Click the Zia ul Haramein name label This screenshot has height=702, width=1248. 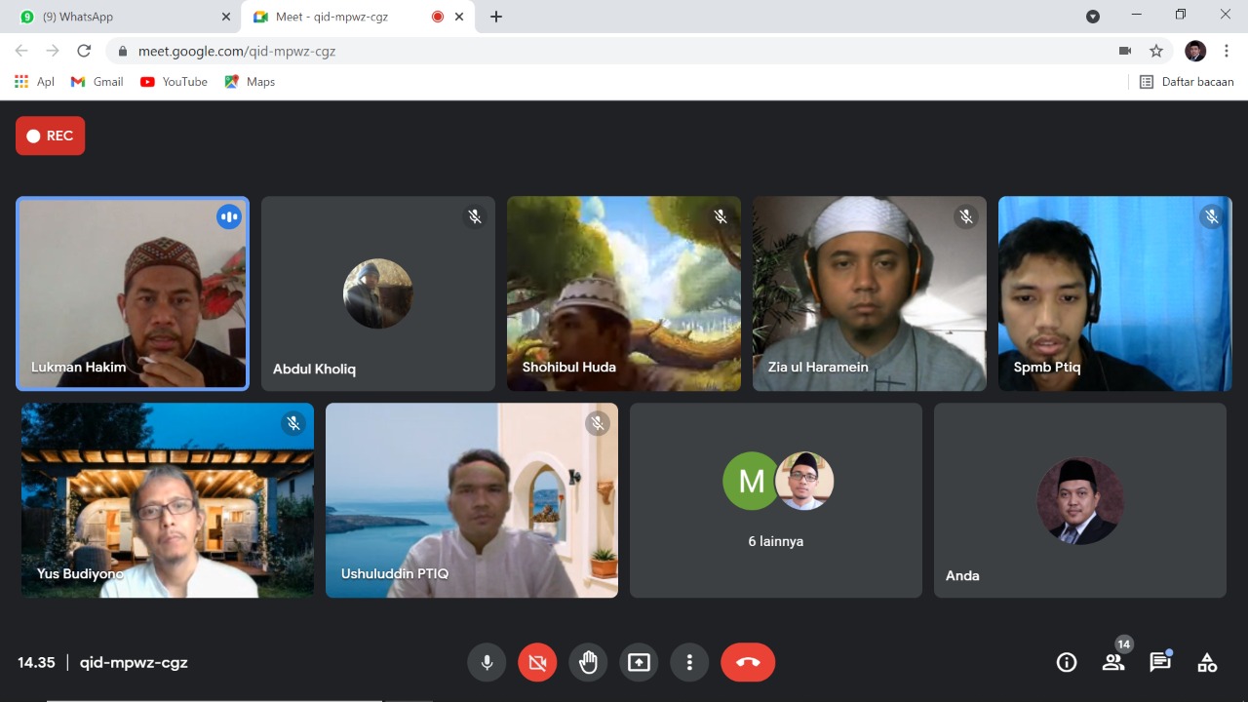[x=817, y=368]
